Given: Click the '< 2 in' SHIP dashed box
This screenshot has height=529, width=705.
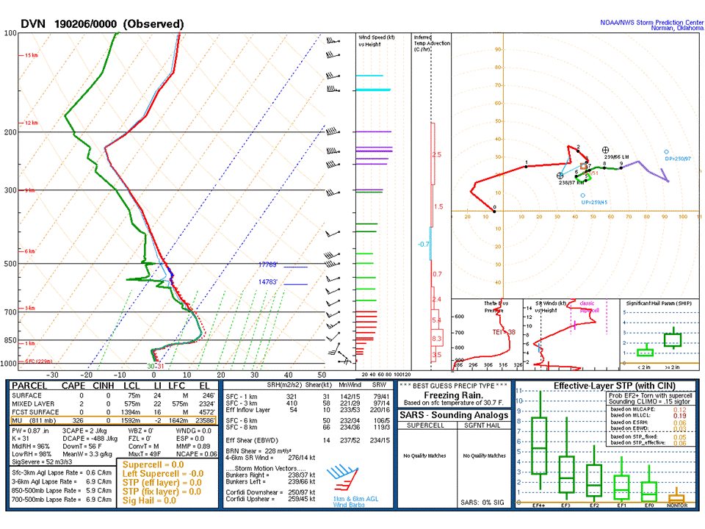Looking at the screenshot, I should (645, 352).
